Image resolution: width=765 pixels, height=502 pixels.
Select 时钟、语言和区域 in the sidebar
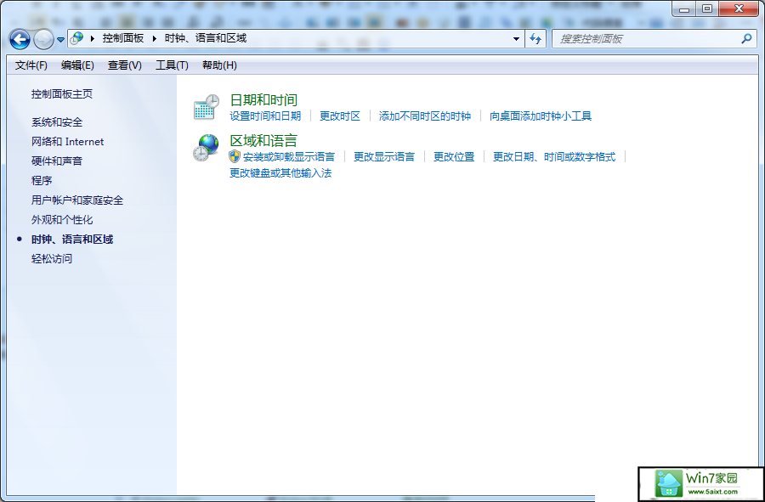(x=72, y=240)
